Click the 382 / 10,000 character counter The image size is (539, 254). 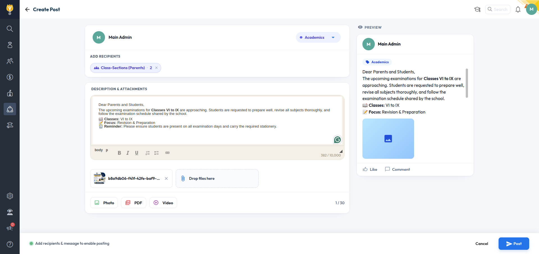tap(331, 155)
